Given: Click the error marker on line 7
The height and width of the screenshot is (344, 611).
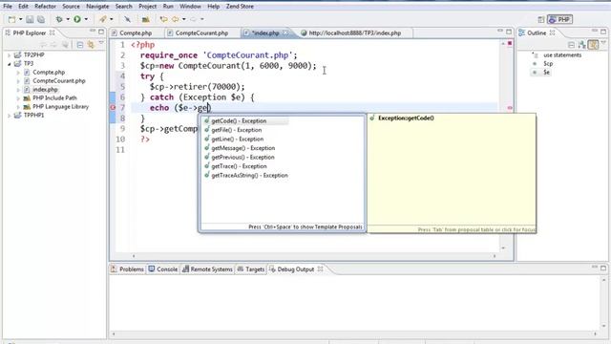Looking at the screenshot, I should pos(113,107).
